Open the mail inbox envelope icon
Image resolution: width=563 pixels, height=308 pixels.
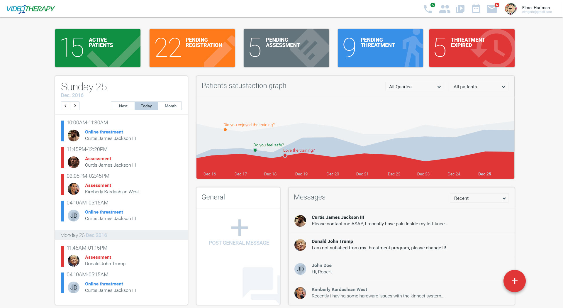(x=492, y=9)
